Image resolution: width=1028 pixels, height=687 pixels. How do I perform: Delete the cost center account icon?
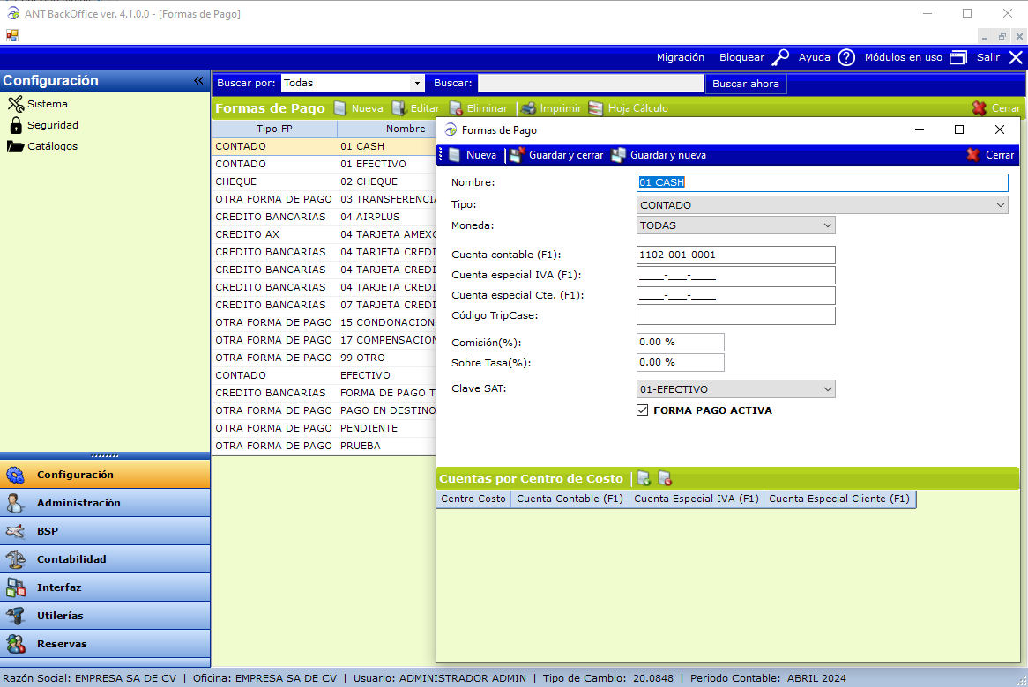(x=665, y=478)
